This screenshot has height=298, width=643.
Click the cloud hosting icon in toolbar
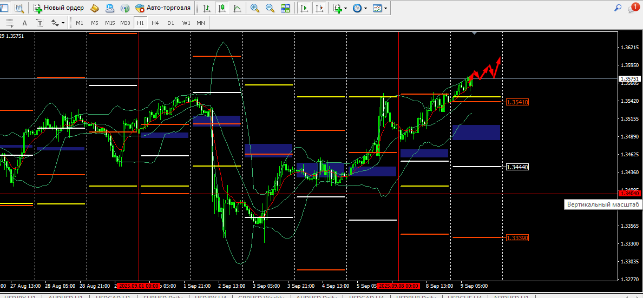(x=110, y=8)
